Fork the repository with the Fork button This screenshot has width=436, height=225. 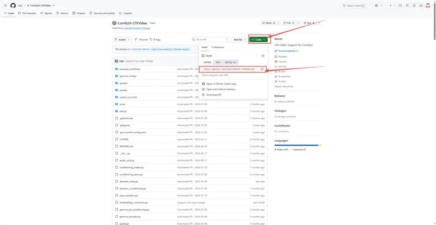[x=289, y=23]
